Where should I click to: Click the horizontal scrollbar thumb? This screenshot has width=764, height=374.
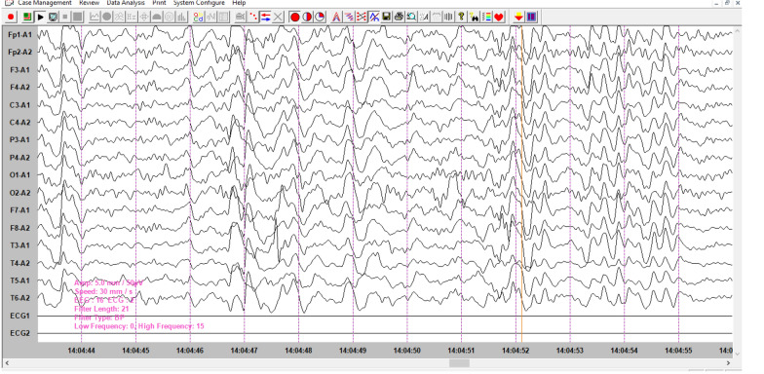coord(459,363)
